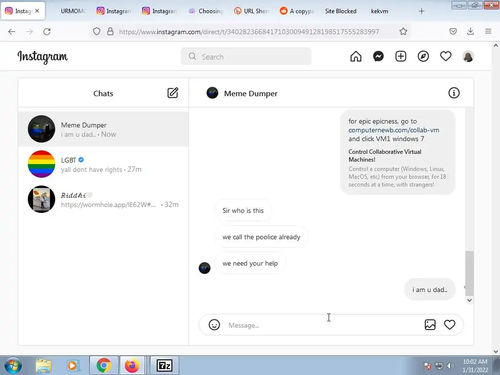Switch to Site Blocked tab
This screenshot has height=375, width=500.
[340, 11]
